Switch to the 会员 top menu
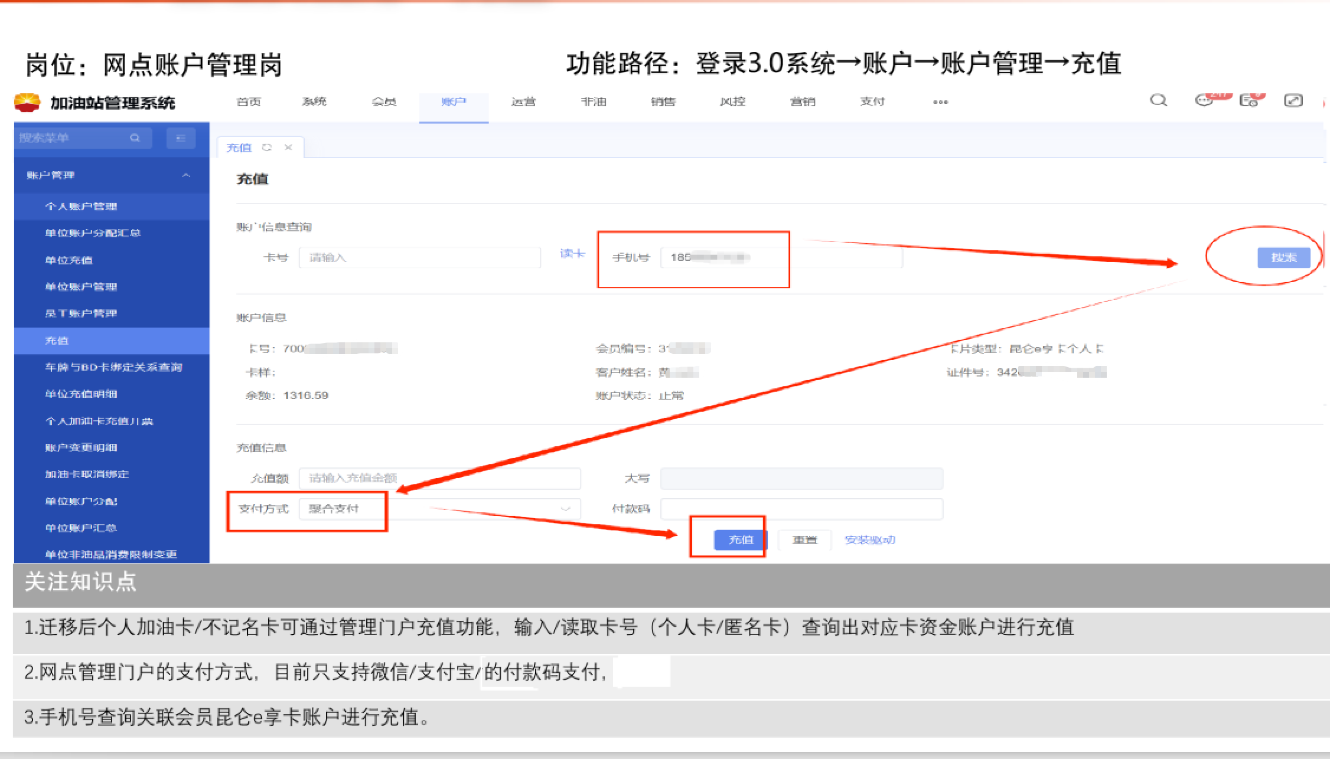Image resolution: width=1330 pixels, height=759 pixels. (x=384, y=102)
